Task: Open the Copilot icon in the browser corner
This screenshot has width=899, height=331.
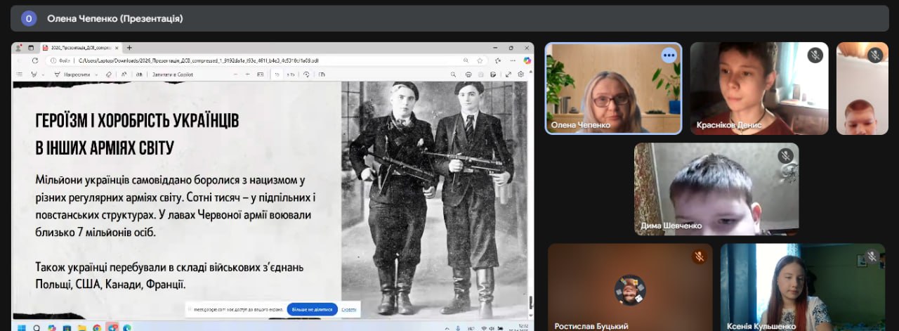Action: 527,60
